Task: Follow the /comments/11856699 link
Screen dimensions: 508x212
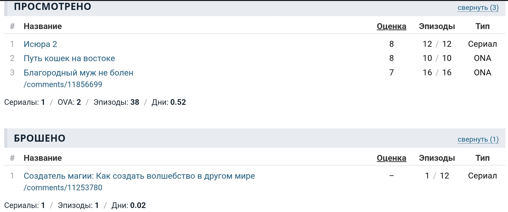Action: click(63, 84)
